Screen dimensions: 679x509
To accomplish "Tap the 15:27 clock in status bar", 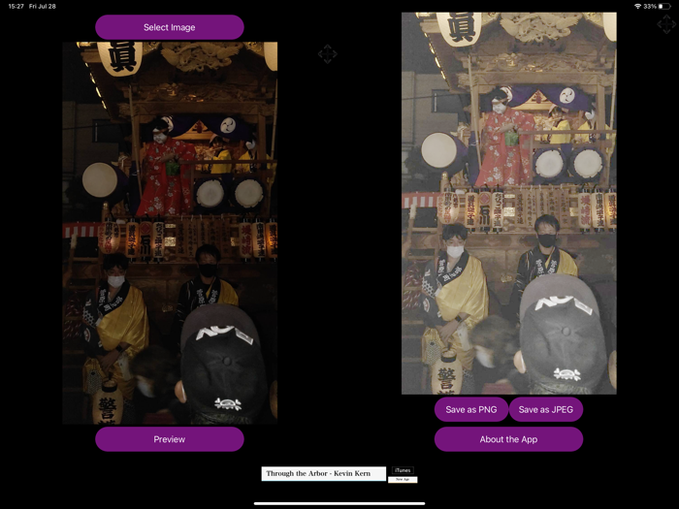I will click(x=16, y=6).
